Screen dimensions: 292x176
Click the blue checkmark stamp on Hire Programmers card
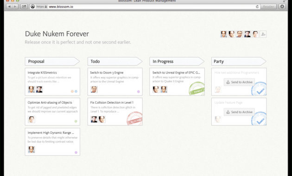pos(259,89)
